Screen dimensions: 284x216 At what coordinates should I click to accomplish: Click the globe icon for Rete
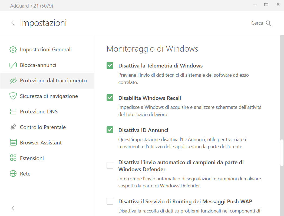pos(13,174)
